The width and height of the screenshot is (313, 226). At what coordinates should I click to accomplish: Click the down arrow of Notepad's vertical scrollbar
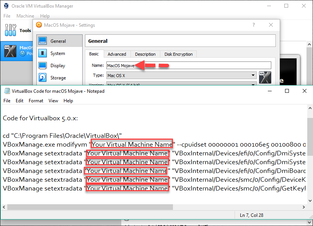click(310, 200)
